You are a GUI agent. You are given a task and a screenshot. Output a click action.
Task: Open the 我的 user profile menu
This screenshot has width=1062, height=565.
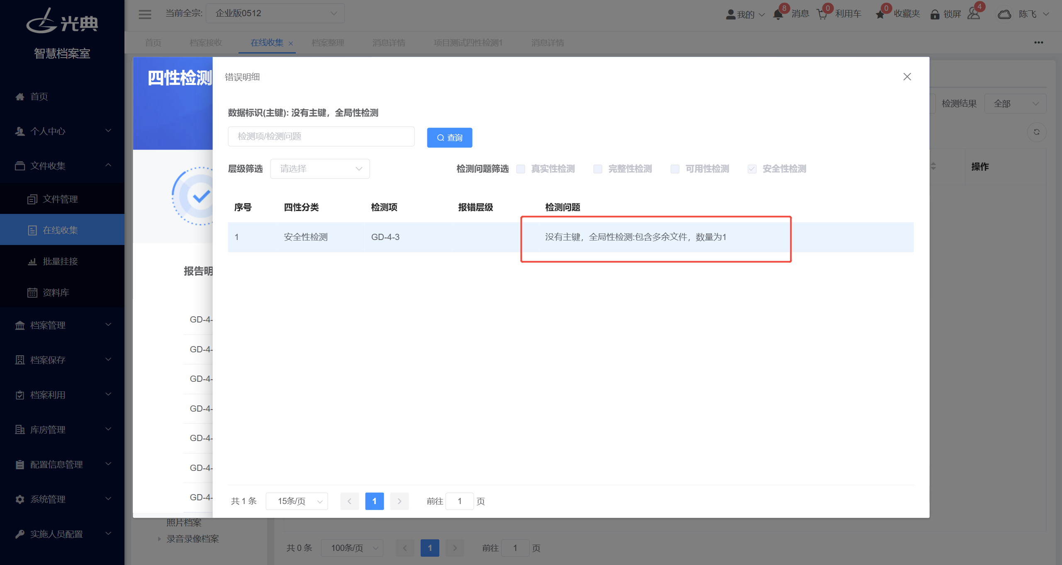pyautogui.click(x=745, y=14)
